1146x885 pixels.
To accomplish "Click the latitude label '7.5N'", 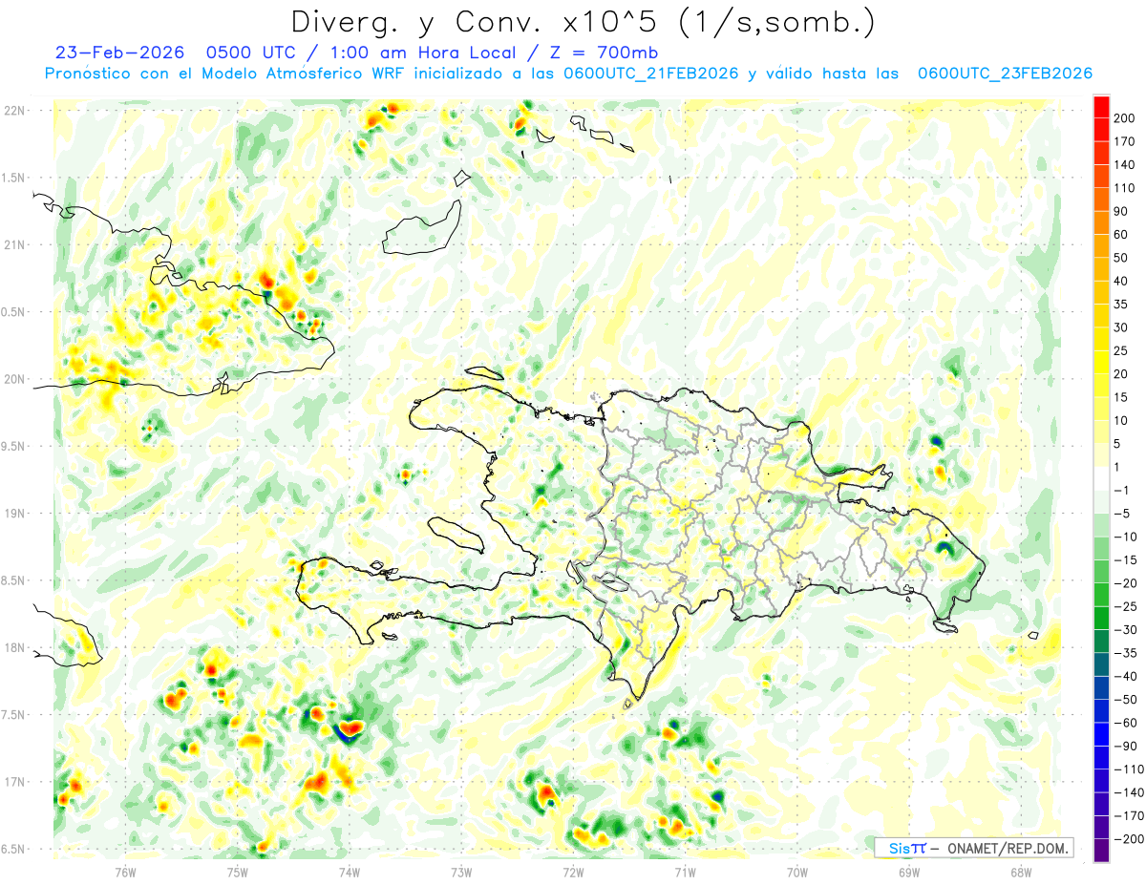I will [x=14, y=715].
